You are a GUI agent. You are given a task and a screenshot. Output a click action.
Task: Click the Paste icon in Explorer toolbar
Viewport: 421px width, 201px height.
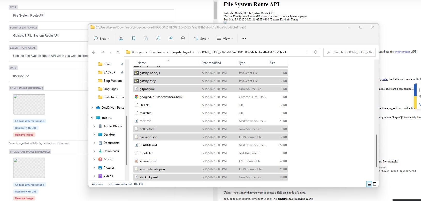(146, 38)
